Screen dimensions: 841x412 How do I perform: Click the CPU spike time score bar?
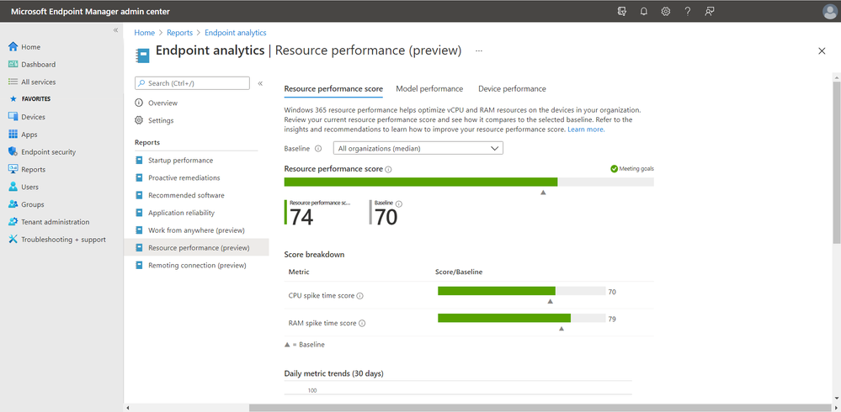pos(521,291)
